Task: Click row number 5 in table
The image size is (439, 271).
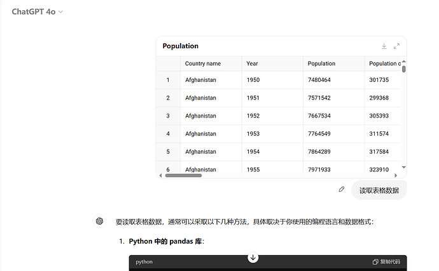Action: click(x=168, y=152)
